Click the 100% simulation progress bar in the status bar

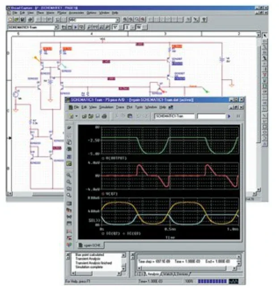[212, 281]
